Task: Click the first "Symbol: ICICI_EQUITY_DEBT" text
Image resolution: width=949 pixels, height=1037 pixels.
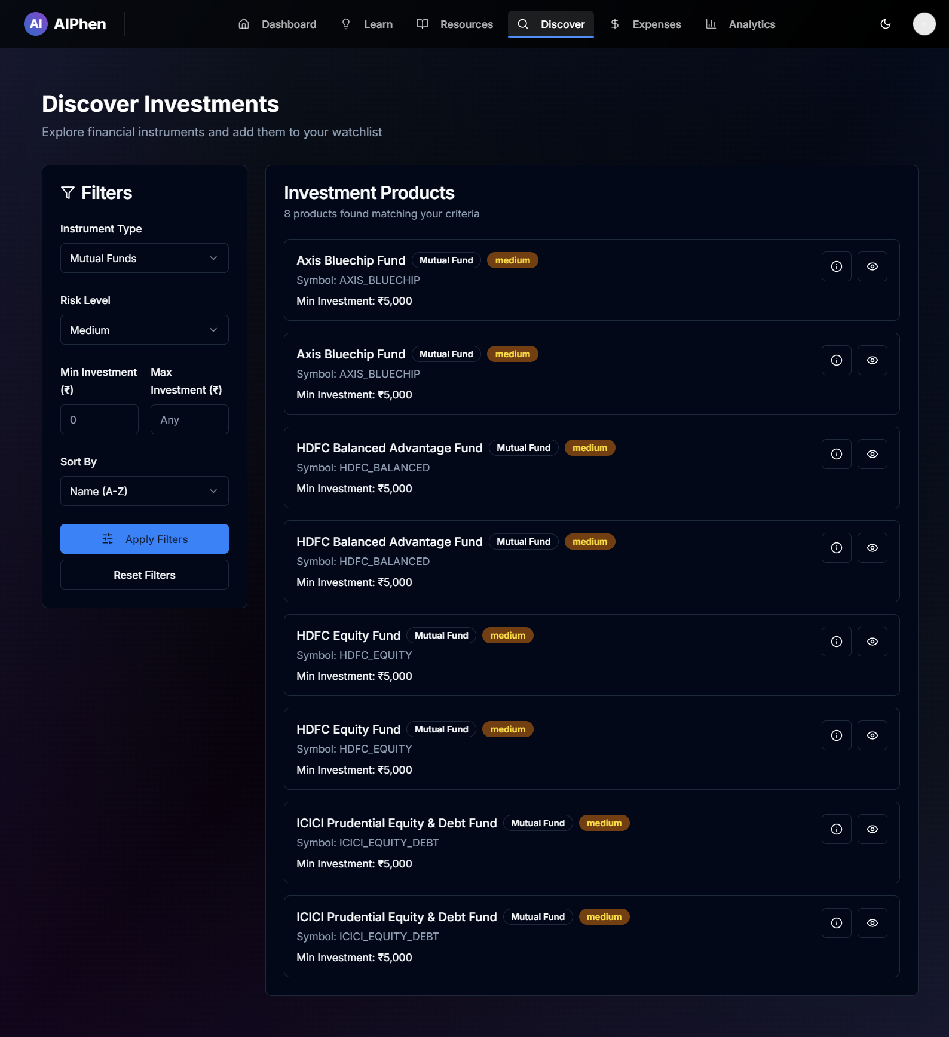Action: (x=368, y=843)
